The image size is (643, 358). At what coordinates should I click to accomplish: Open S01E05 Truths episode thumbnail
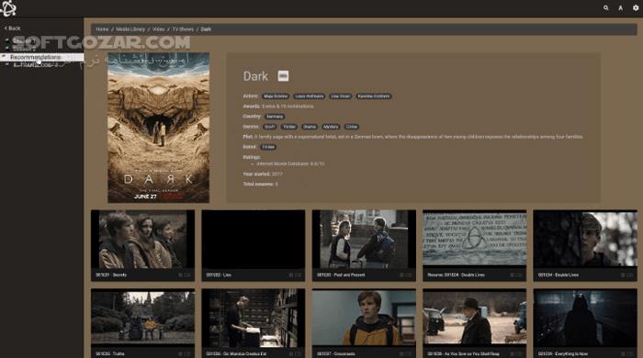point(142,319)
